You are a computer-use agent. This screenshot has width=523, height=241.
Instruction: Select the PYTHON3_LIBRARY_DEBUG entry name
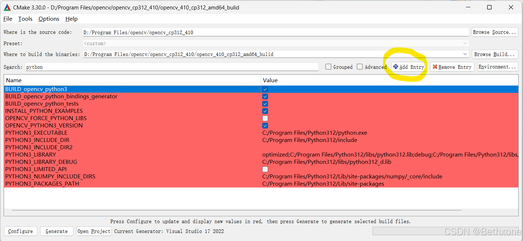coord(41,162)
